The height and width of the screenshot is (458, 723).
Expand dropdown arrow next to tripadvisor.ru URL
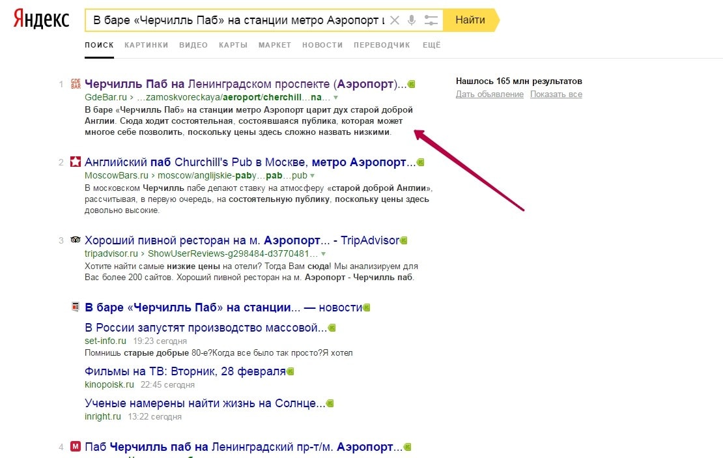tap(323, 253)
